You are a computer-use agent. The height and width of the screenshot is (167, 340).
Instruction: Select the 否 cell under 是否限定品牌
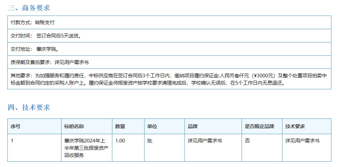click(x=247, y=141)
